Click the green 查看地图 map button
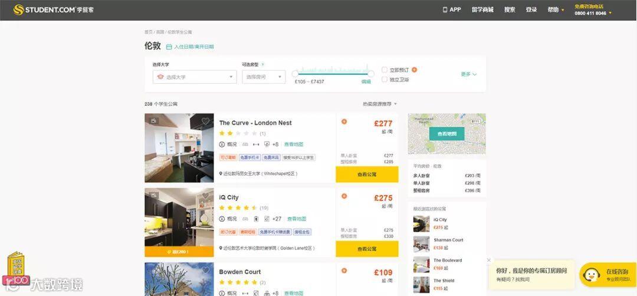This screenshot has height=296, width=637. tap(446, 134)
